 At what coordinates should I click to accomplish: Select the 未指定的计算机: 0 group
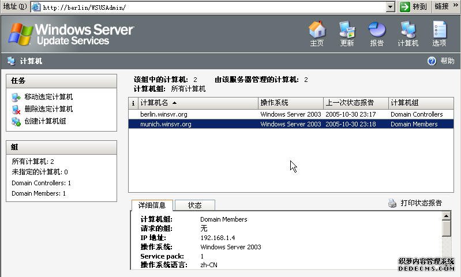[x=40, y=172]
